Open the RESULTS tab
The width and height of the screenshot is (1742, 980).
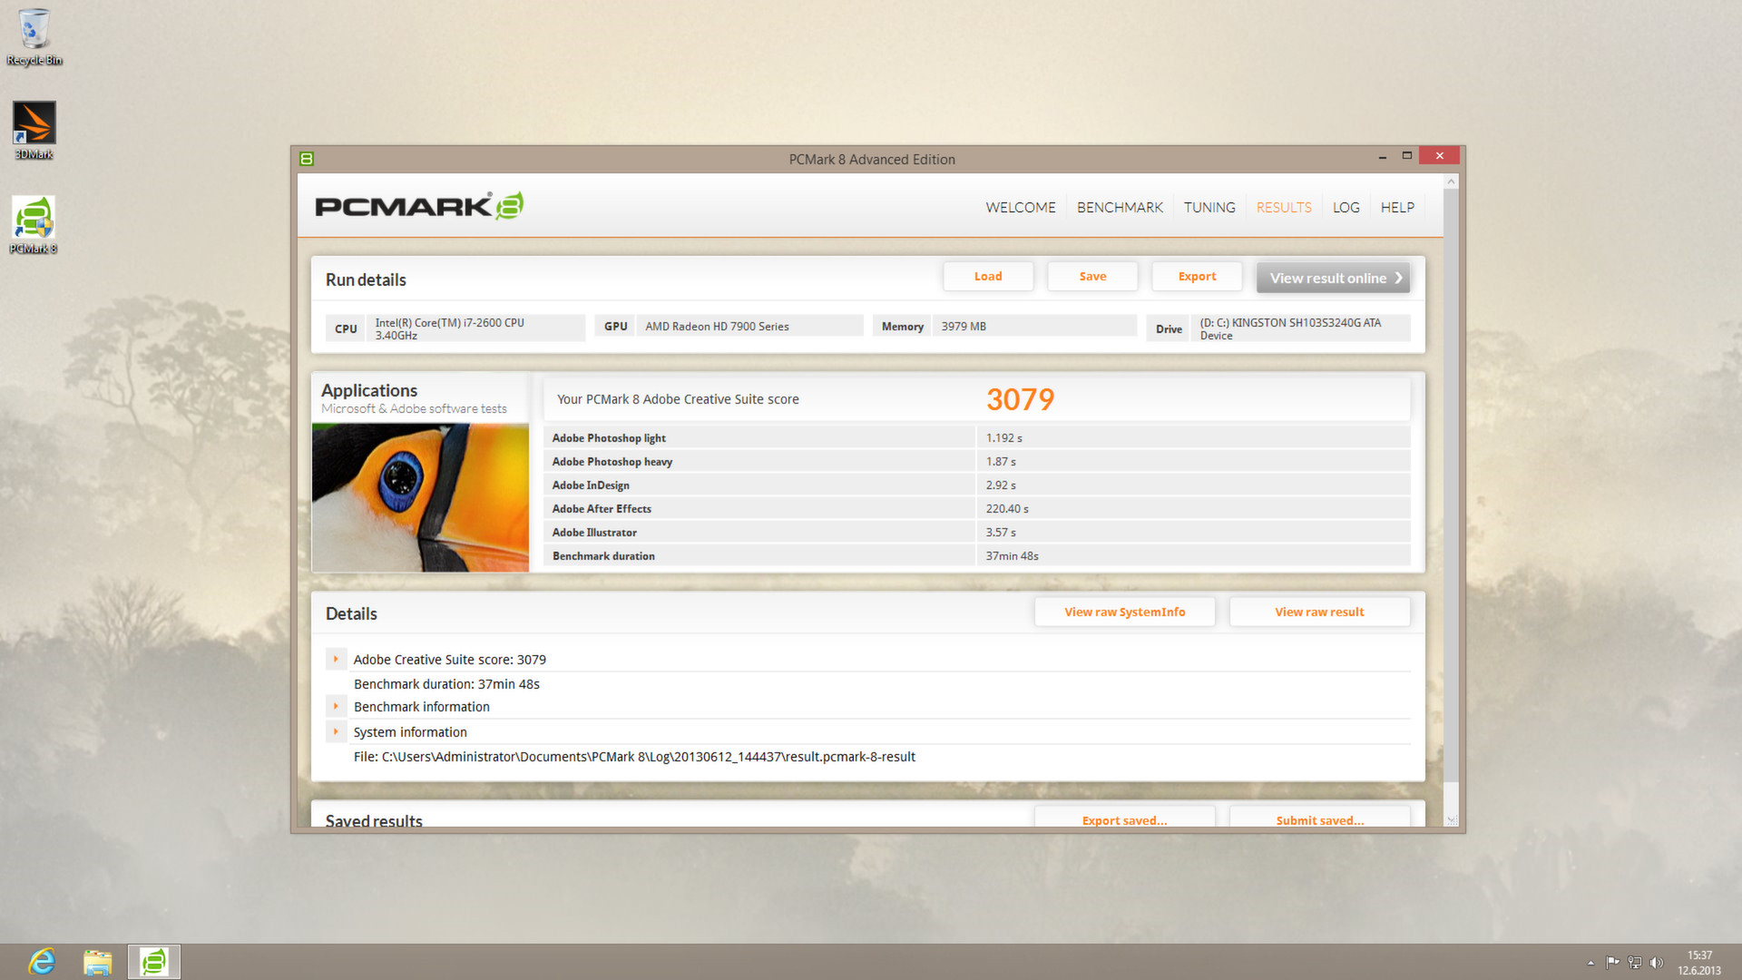[x=1283, y=207]
